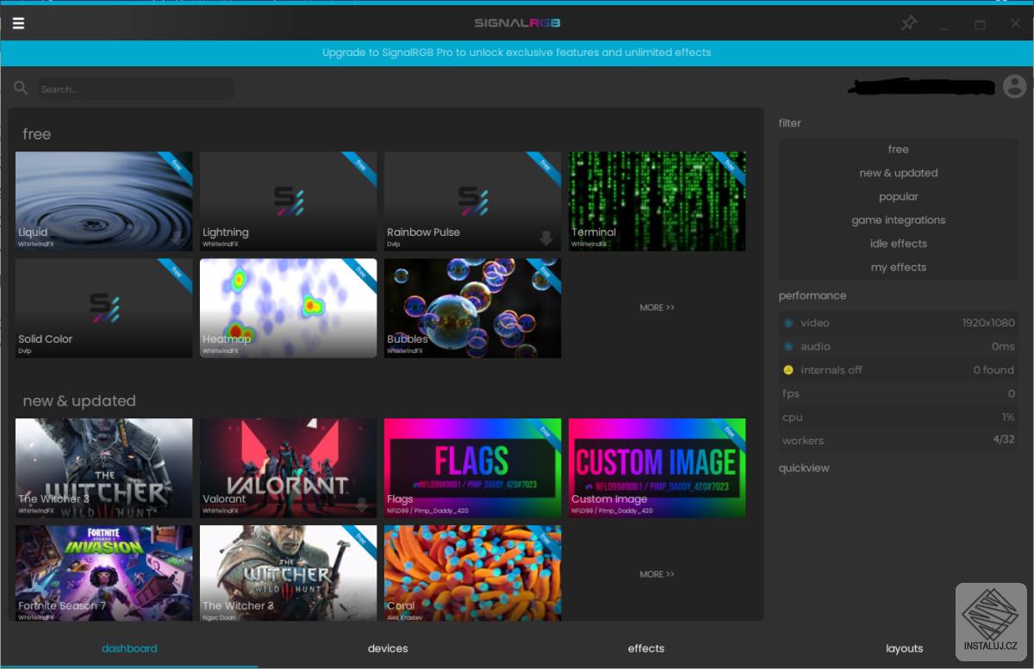Viewport: 1034px width, 669px height.
Task: Filter effects by new & updated
Action: coord(899,173)
